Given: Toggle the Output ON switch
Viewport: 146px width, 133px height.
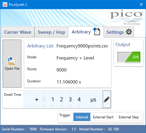Looking at the screenshot, I should (129, 57).
